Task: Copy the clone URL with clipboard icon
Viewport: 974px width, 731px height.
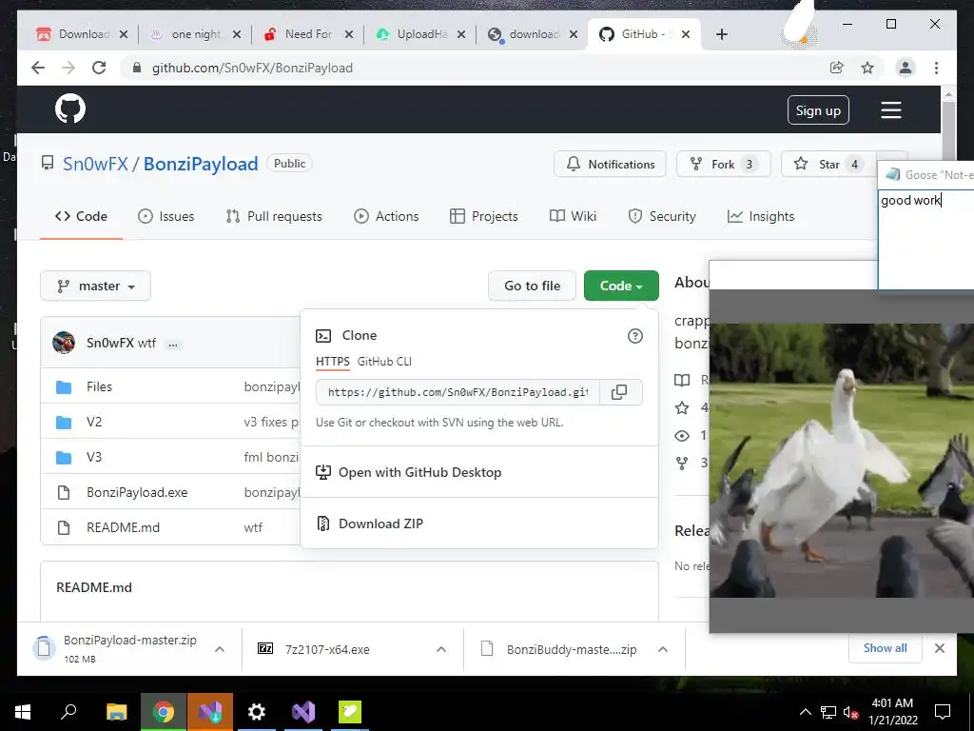Action: click(619, 392)
